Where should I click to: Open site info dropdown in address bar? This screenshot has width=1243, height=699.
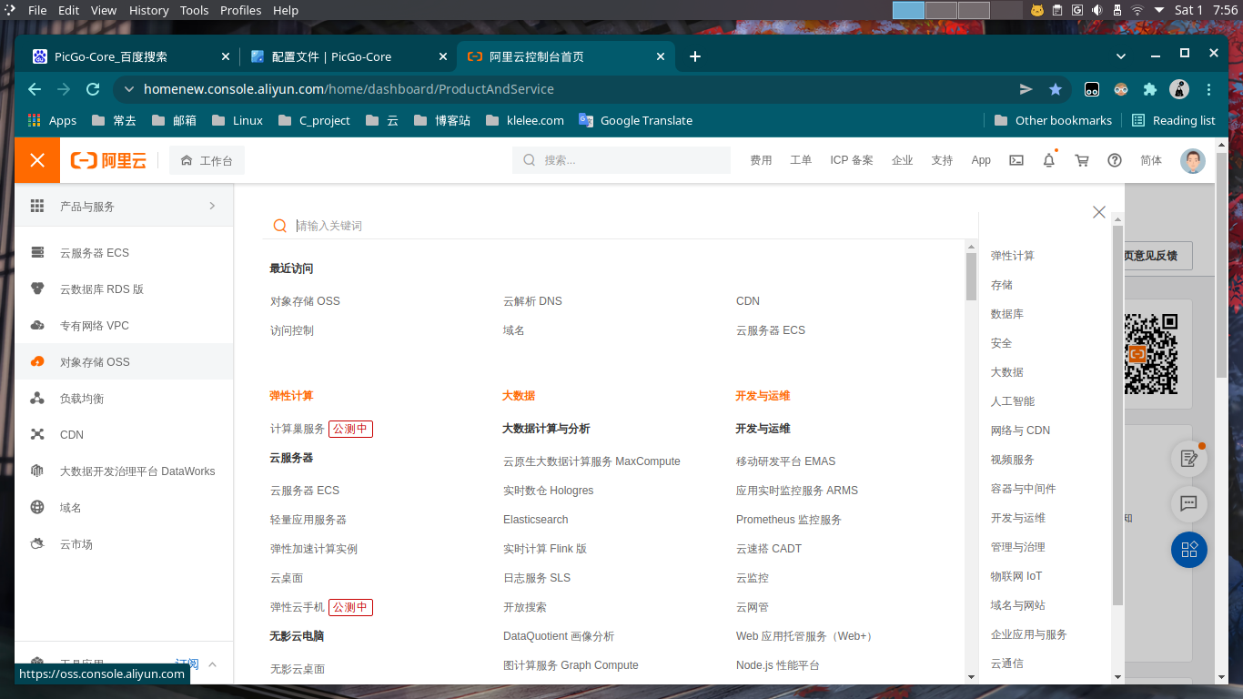click(x=128, y=89)
